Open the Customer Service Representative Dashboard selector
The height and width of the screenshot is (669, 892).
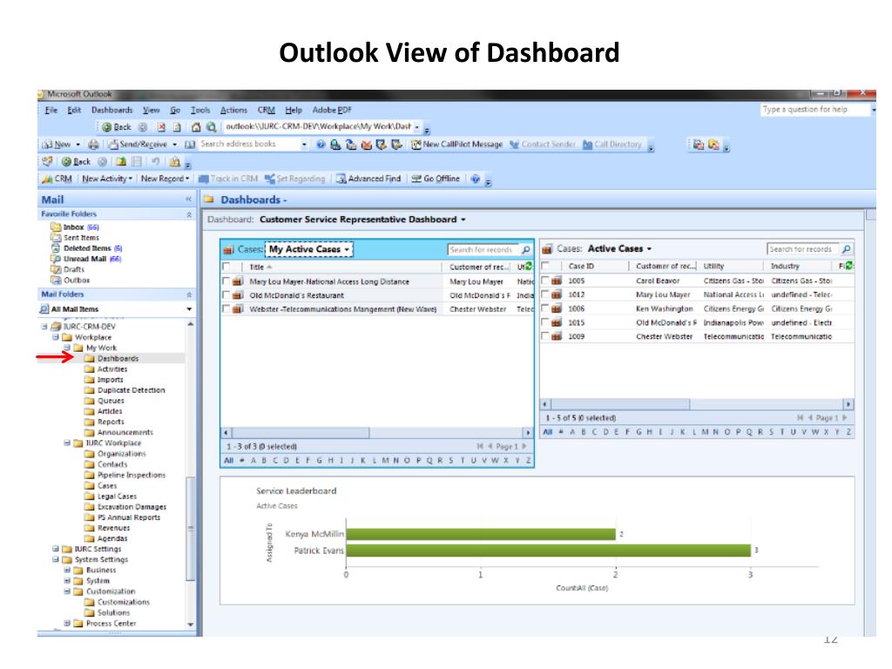click(x=362, y=220)
